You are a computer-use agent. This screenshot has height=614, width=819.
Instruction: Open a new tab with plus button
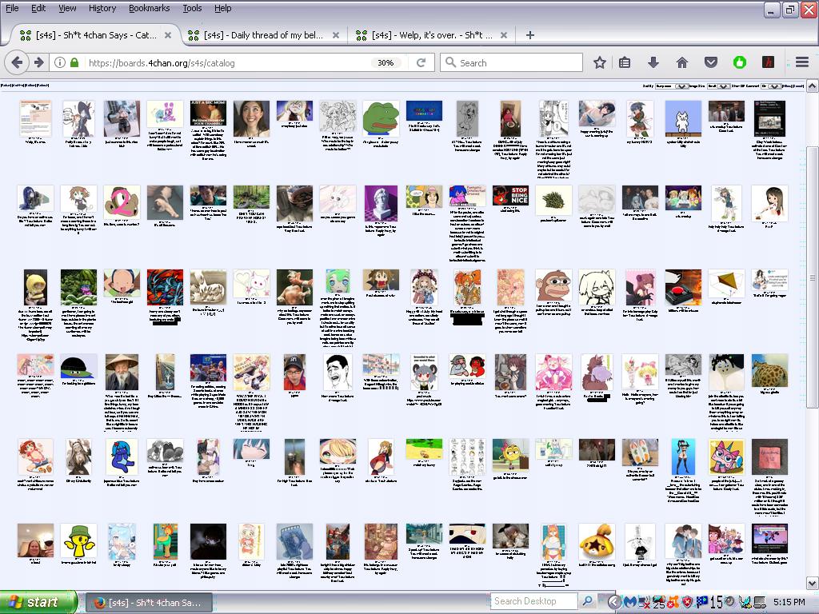529,35
